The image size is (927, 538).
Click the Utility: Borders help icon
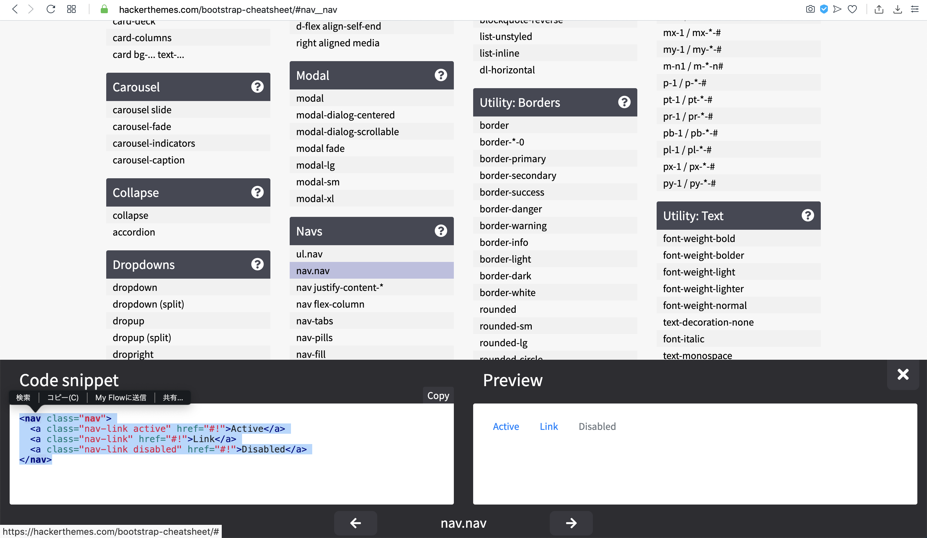click(x=624, y=102)
